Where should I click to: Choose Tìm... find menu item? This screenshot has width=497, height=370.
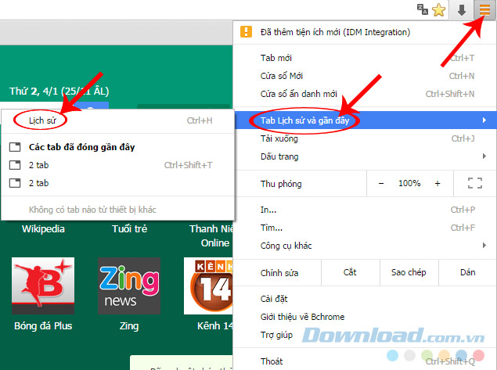pyautogui.click(x=365, y=228)
